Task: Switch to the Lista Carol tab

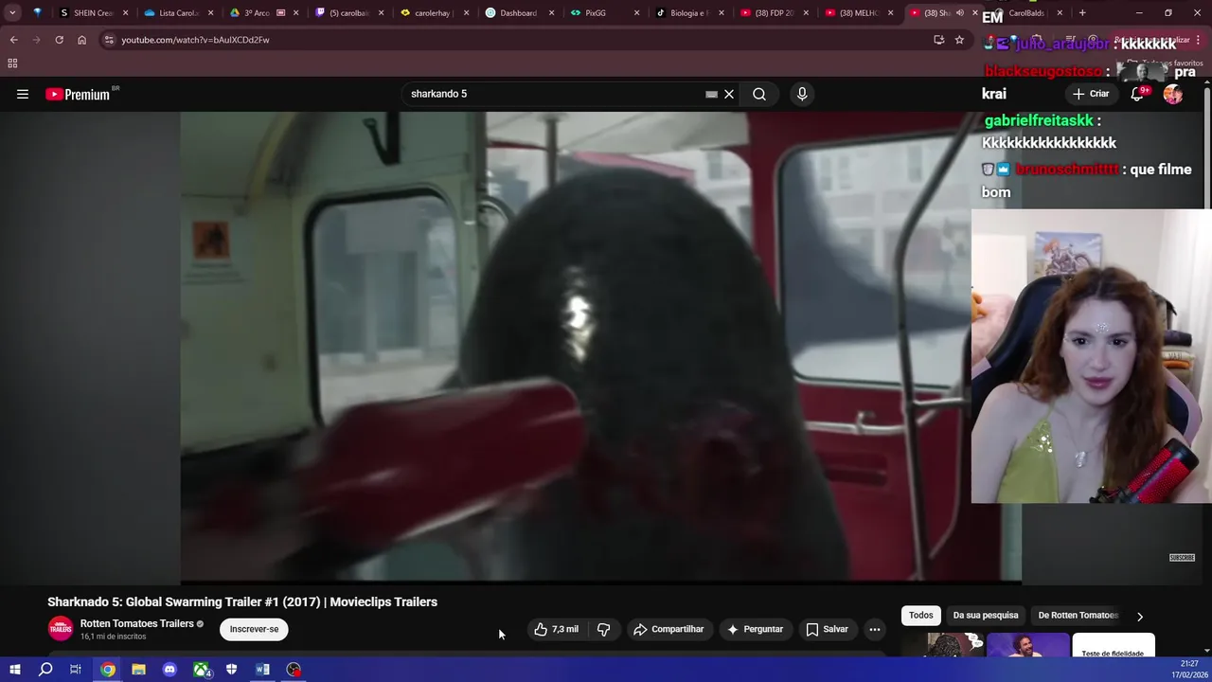Action: pyautogui.click(x=178, y=13)
